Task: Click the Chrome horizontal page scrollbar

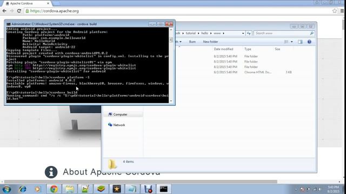Action: point(141,182)
